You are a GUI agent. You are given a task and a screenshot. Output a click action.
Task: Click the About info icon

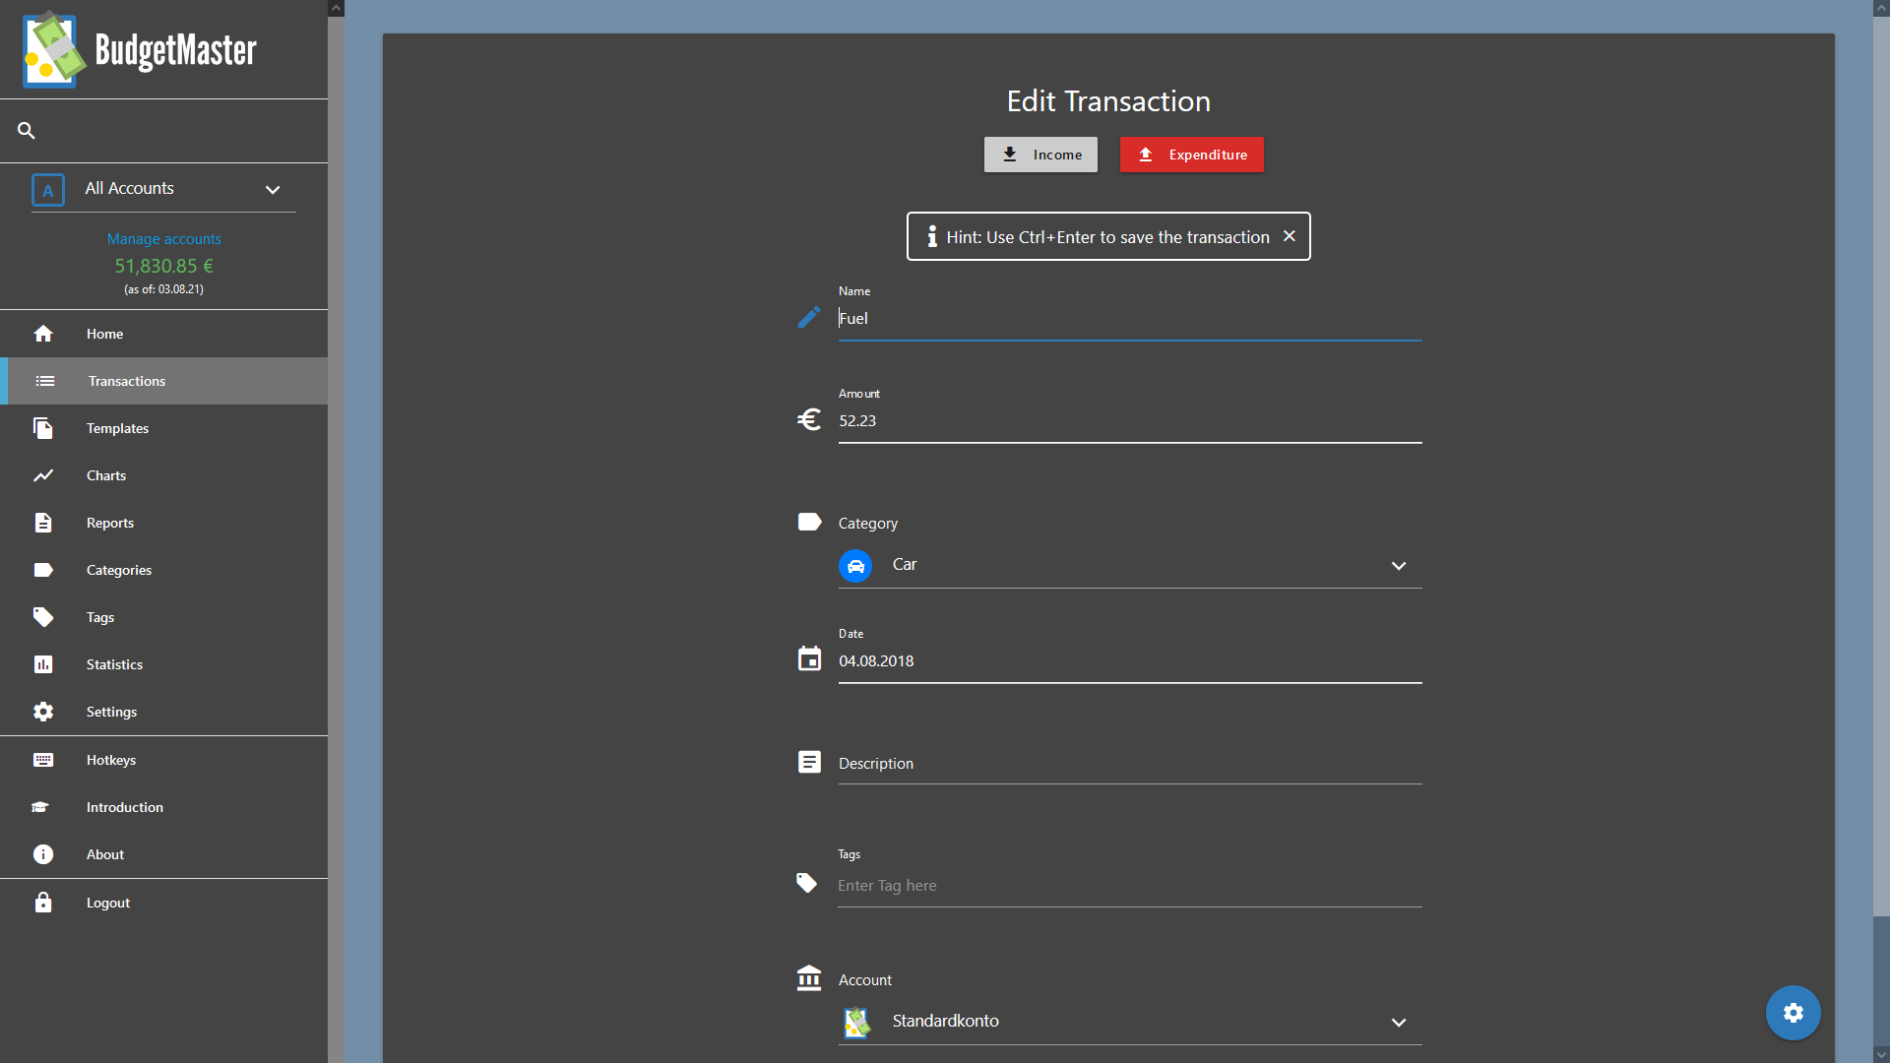pyautogui.click(x=43, y=854)
